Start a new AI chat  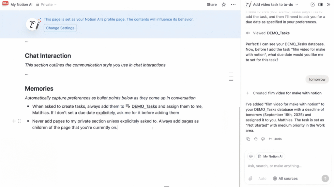(312, 5)
